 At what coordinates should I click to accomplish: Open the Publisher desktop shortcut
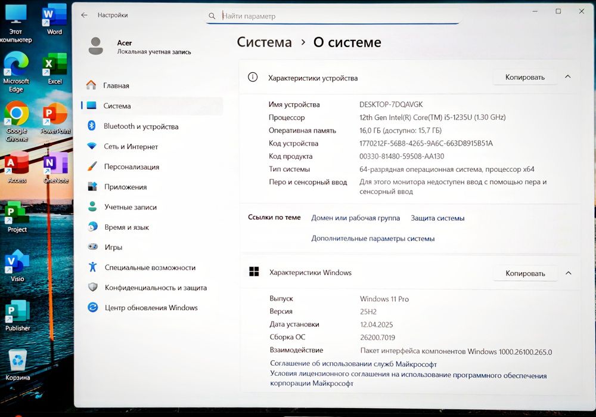tap(17, 316)
